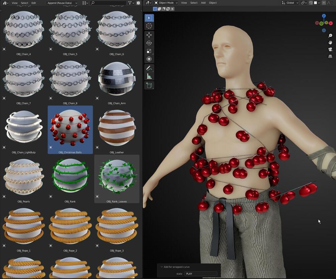Choose the intersect selection mode icon
Screen dimensions: 336x279
[x=172, y=9]
